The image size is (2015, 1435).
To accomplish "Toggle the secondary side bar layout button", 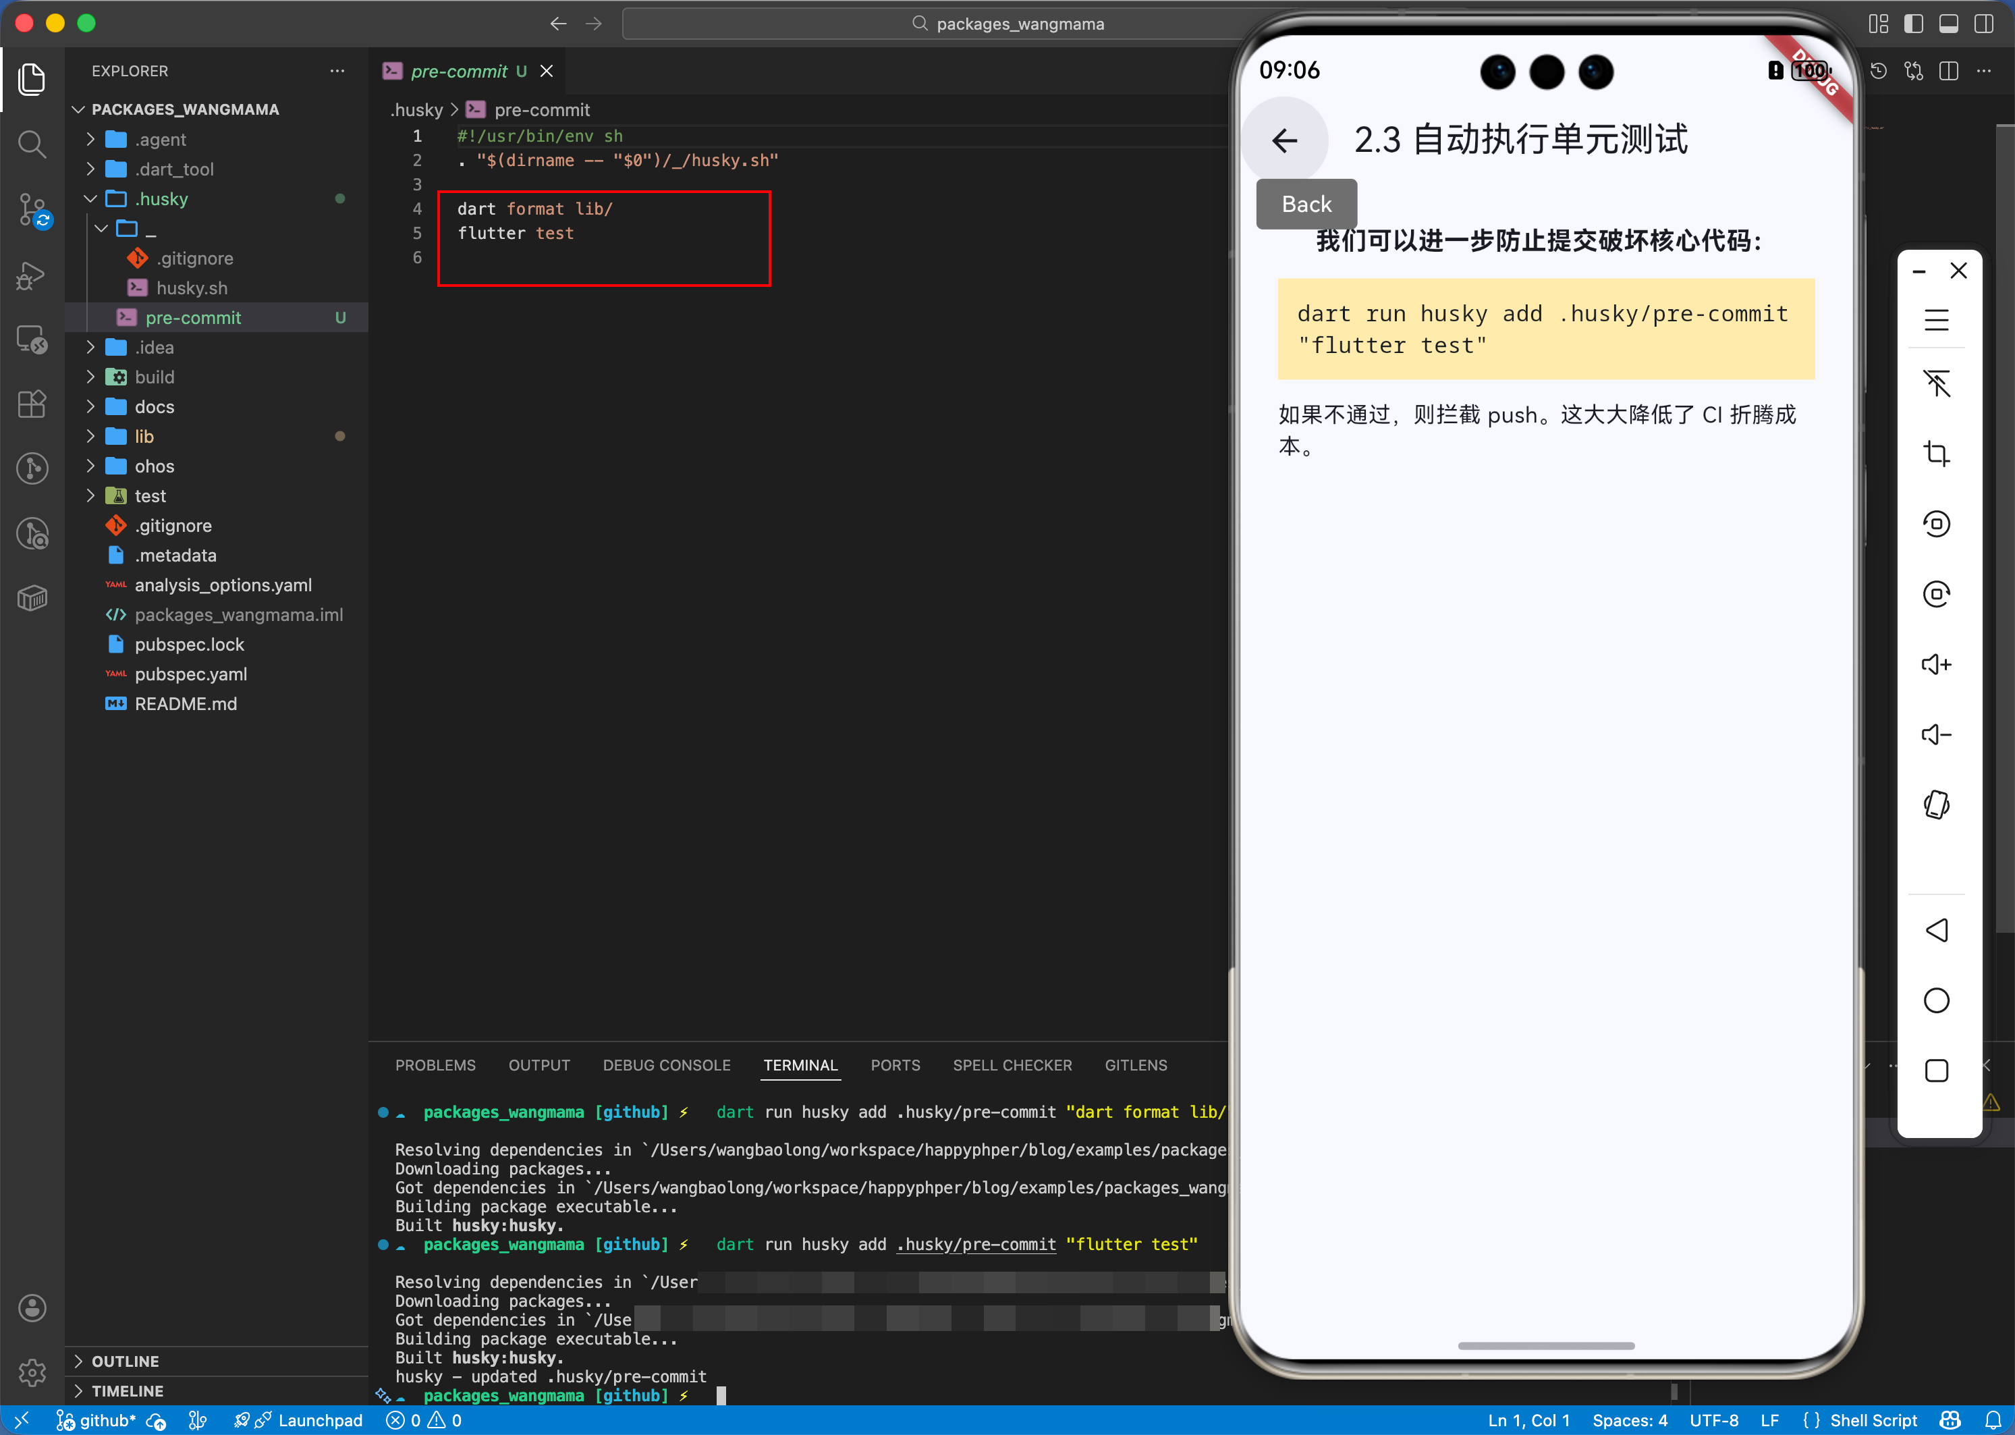I will 1983,24.
